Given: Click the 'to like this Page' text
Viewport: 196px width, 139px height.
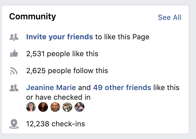Looking at the screenshot, I should [122, 37].
